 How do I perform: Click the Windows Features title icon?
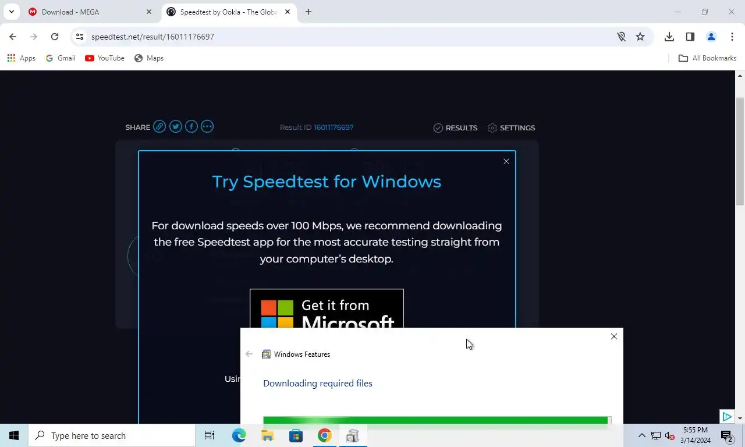(266, 354)
